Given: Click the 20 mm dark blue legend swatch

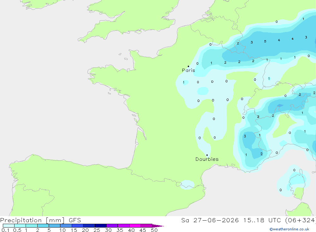Looking at the screenshot, I should tap(89, 226).
